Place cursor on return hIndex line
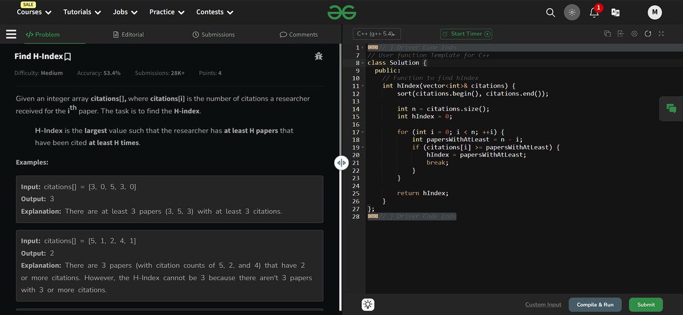 [422, 193]
